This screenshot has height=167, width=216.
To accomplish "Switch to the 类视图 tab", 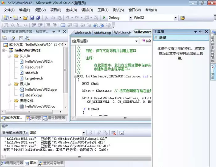I will pos(34,118).
